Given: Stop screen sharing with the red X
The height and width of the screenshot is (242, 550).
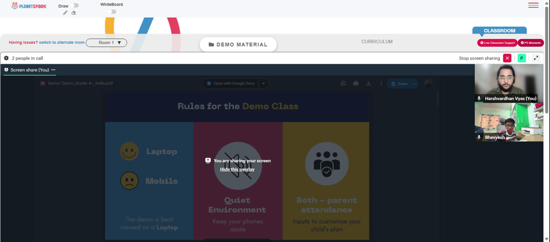Looking at the screenshot, I should pyautogui.click(x=507, y=58).
